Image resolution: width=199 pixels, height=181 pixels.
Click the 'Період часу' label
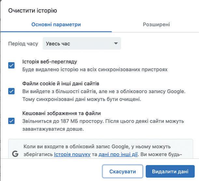coord(23,43)
